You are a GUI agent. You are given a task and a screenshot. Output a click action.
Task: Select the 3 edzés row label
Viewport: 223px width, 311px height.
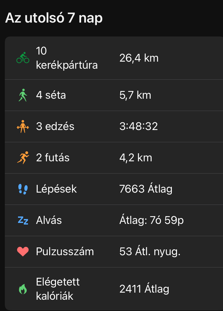click(x=55, y=126)
